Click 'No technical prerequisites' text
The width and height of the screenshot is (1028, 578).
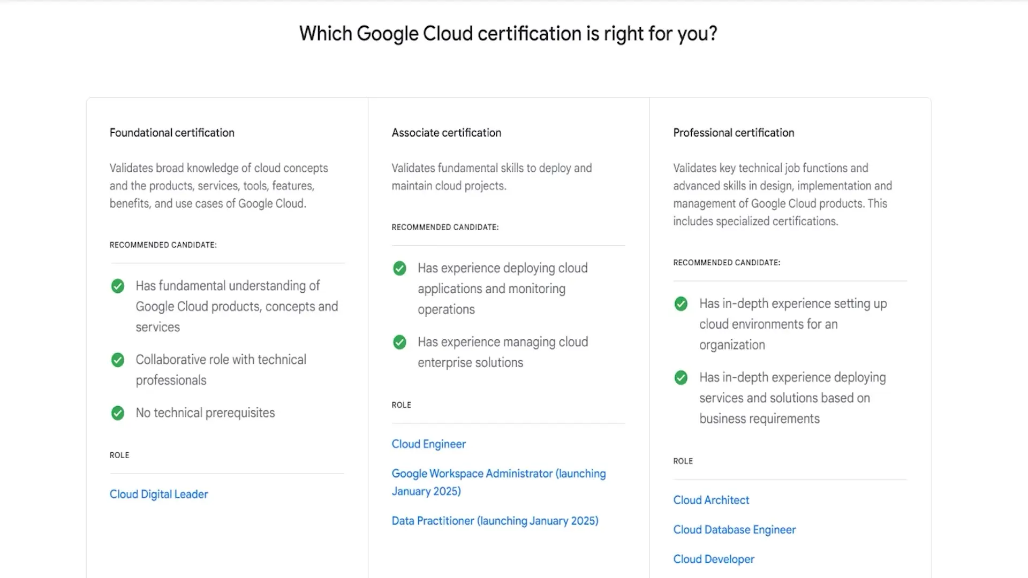point(205,413)
